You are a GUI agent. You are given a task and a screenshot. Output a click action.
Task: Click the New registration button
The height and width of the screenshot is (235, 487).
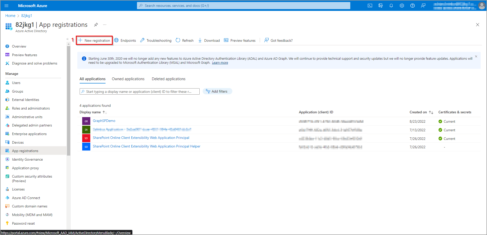click(x=94, y=40)
